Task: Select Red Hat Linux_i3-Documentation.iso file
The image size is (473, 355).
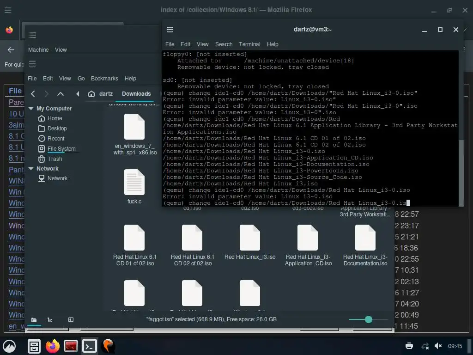Action: click(365, 245)
